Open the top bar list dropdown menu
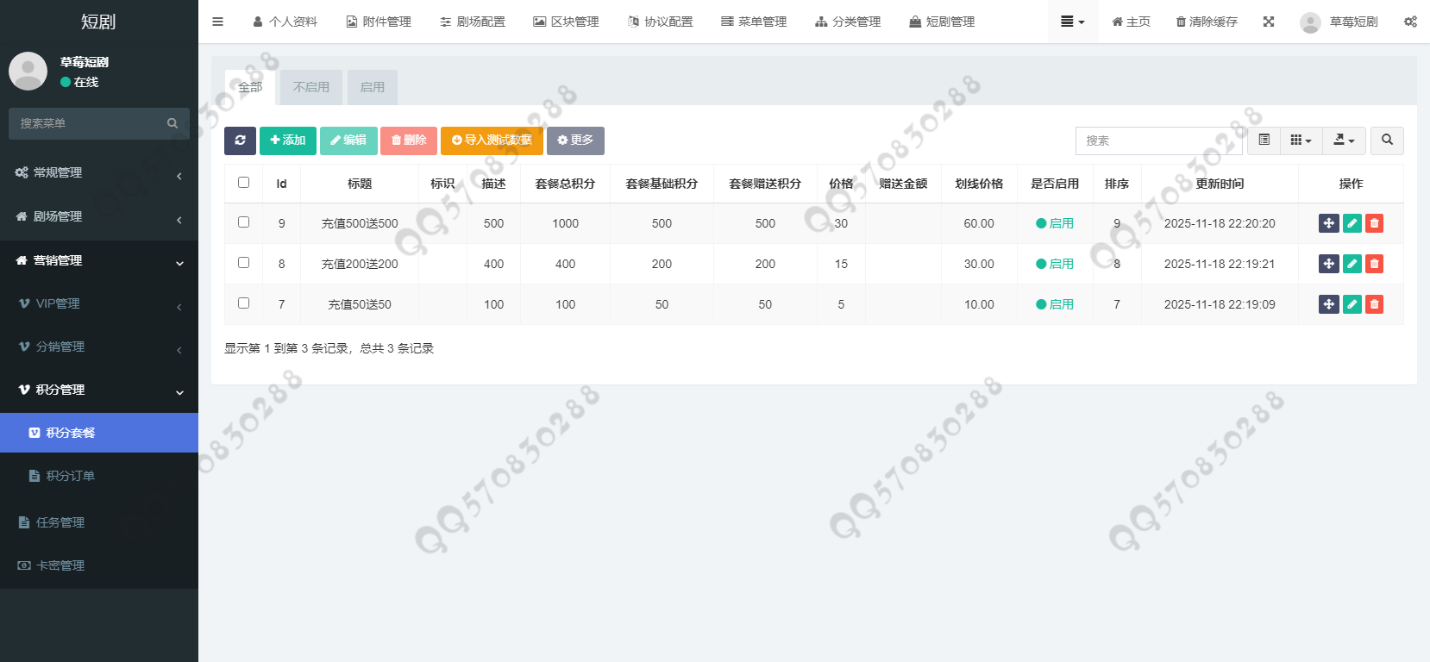 click(x=1072, y=22)
